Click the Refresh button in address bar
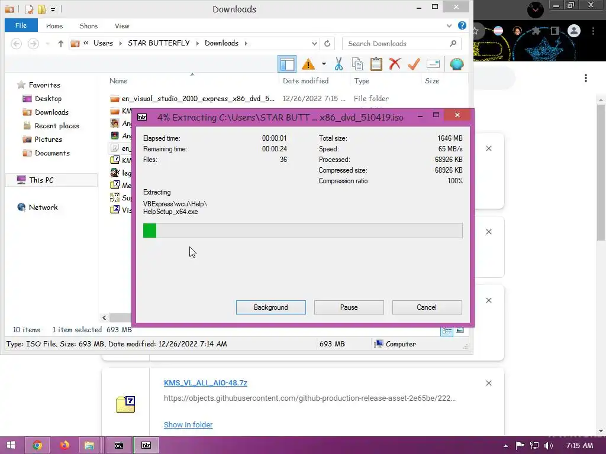Image resolution: width=606 pixels, height=454 pixels. 327,44
